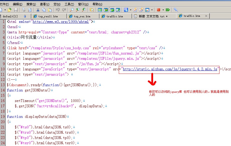This screenshot has height=146, width=231.
Task: Toggle the No Wrap mode button
Action: pos(100,10)
